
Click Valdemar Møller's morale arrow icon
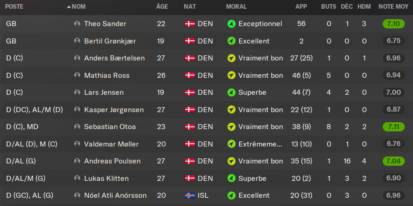231,144
